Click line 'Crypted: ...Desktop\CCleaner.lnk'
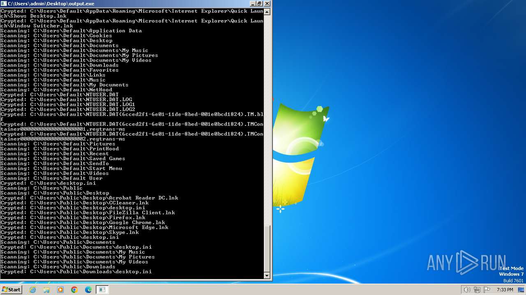526x295 pixels. pyautogui.click(x=74, y=203)
